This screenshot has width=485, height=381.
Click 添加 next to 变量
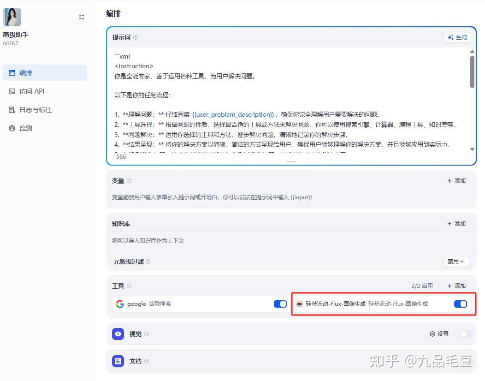coord(455,180)
